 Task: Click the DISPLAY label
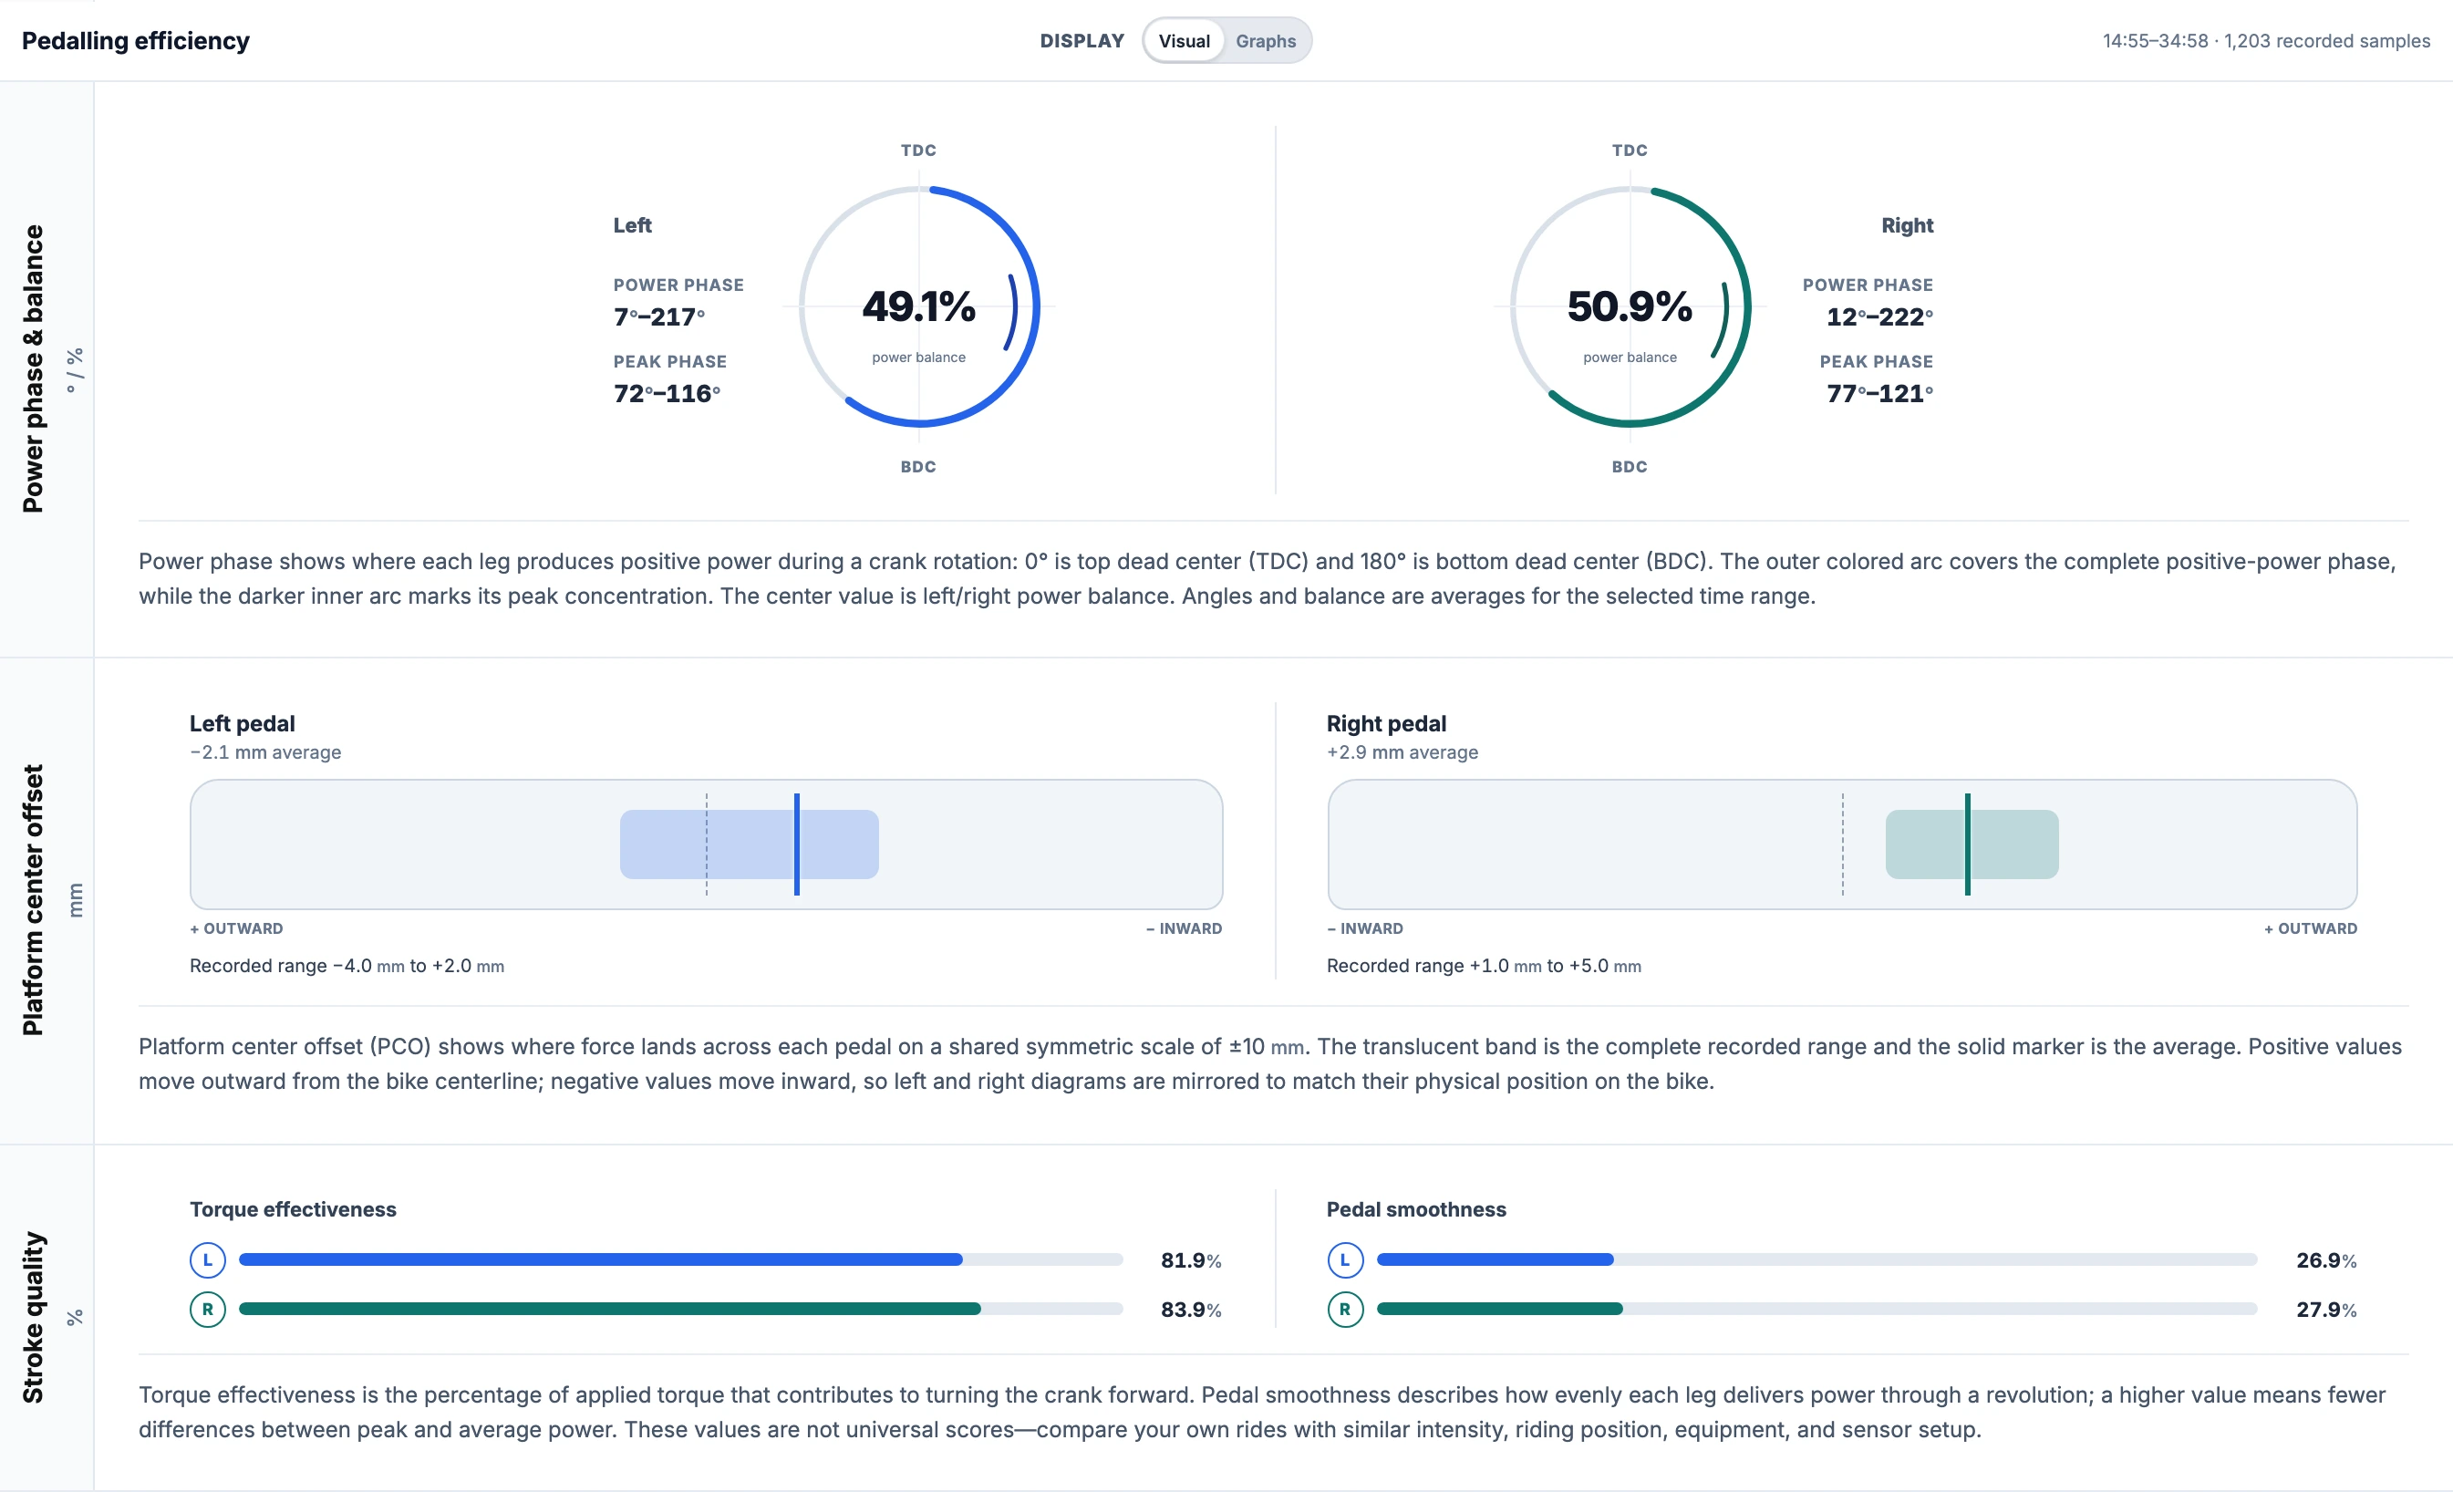[x=1082, y=41]
